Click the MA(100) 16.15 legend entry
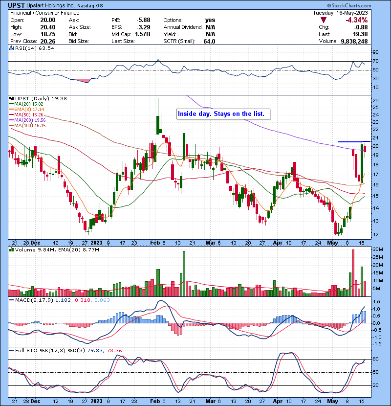This screenshot has width=391, height=406. (x=27, y=126)
